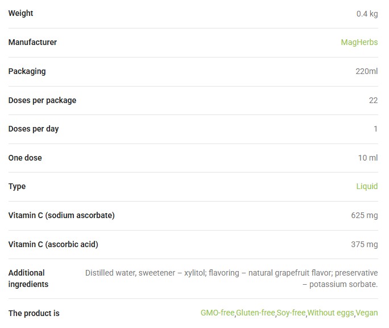389x328 pixels.
Task: Click the Doses per day label
Action: 34,129
